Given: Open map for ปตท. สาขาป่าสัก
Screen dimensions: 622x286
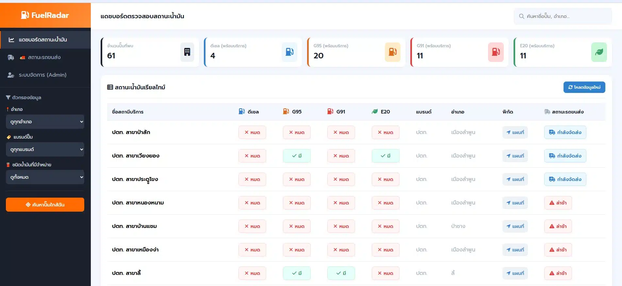Looking at the screenshot, I should 515,132.
